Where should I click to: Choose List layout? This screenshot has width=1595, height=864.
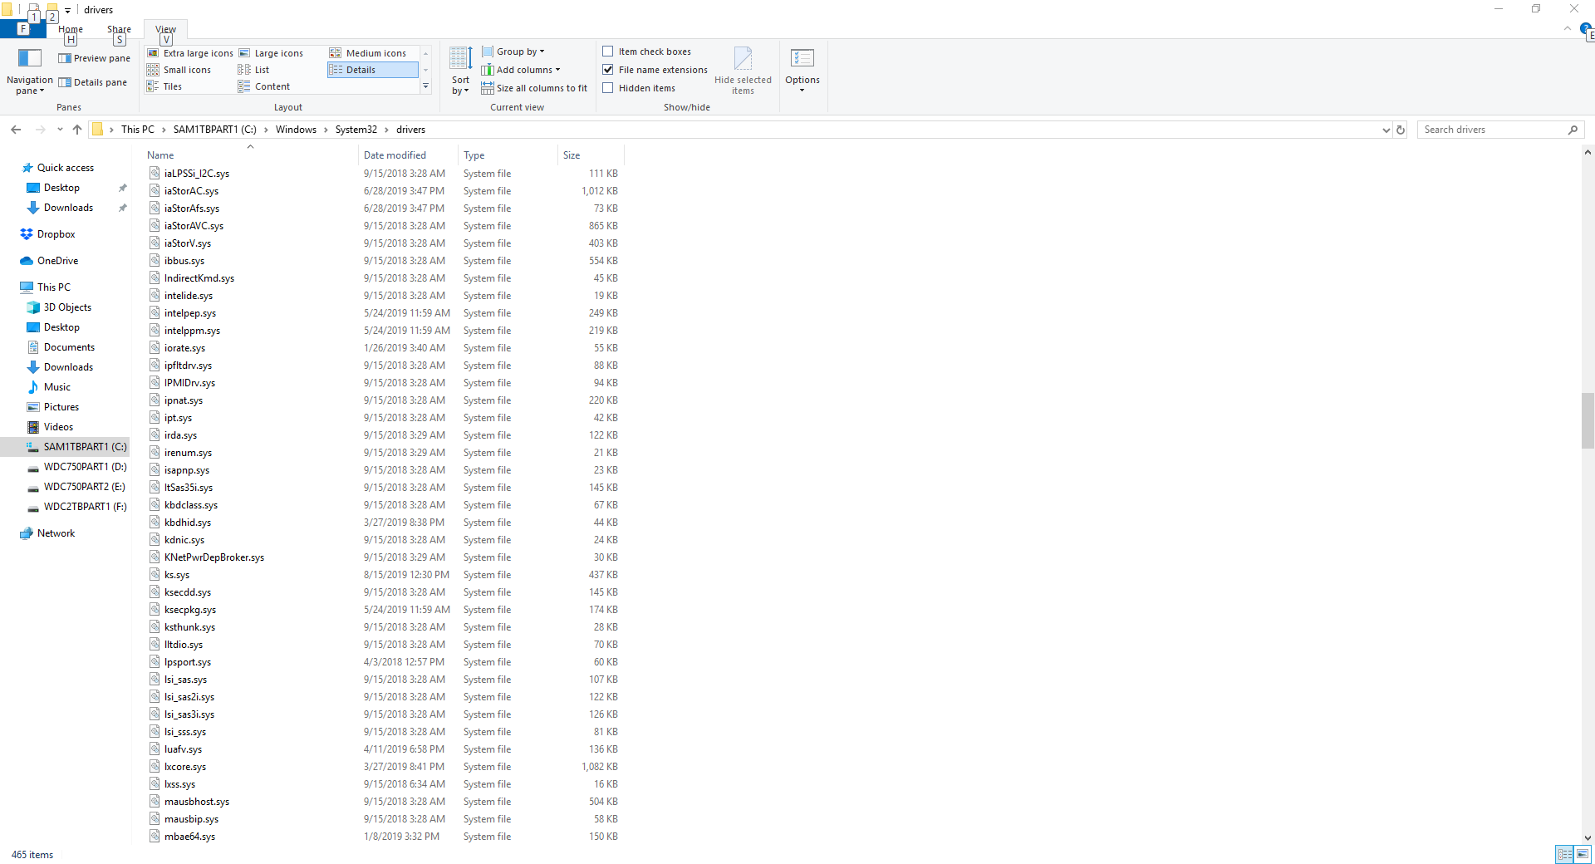pyautogui.click(x=254, y=70)
